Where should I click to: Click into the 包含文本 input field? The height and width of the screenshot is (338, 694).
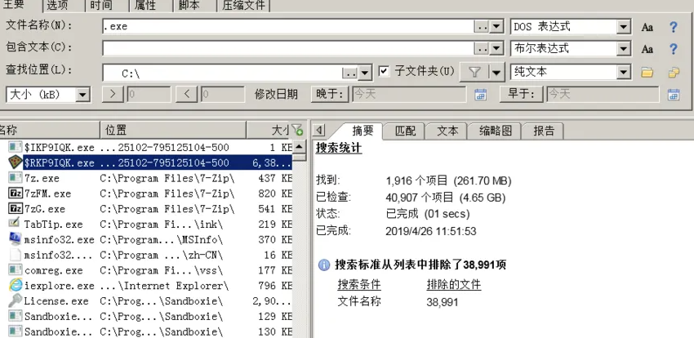[287, 48]
